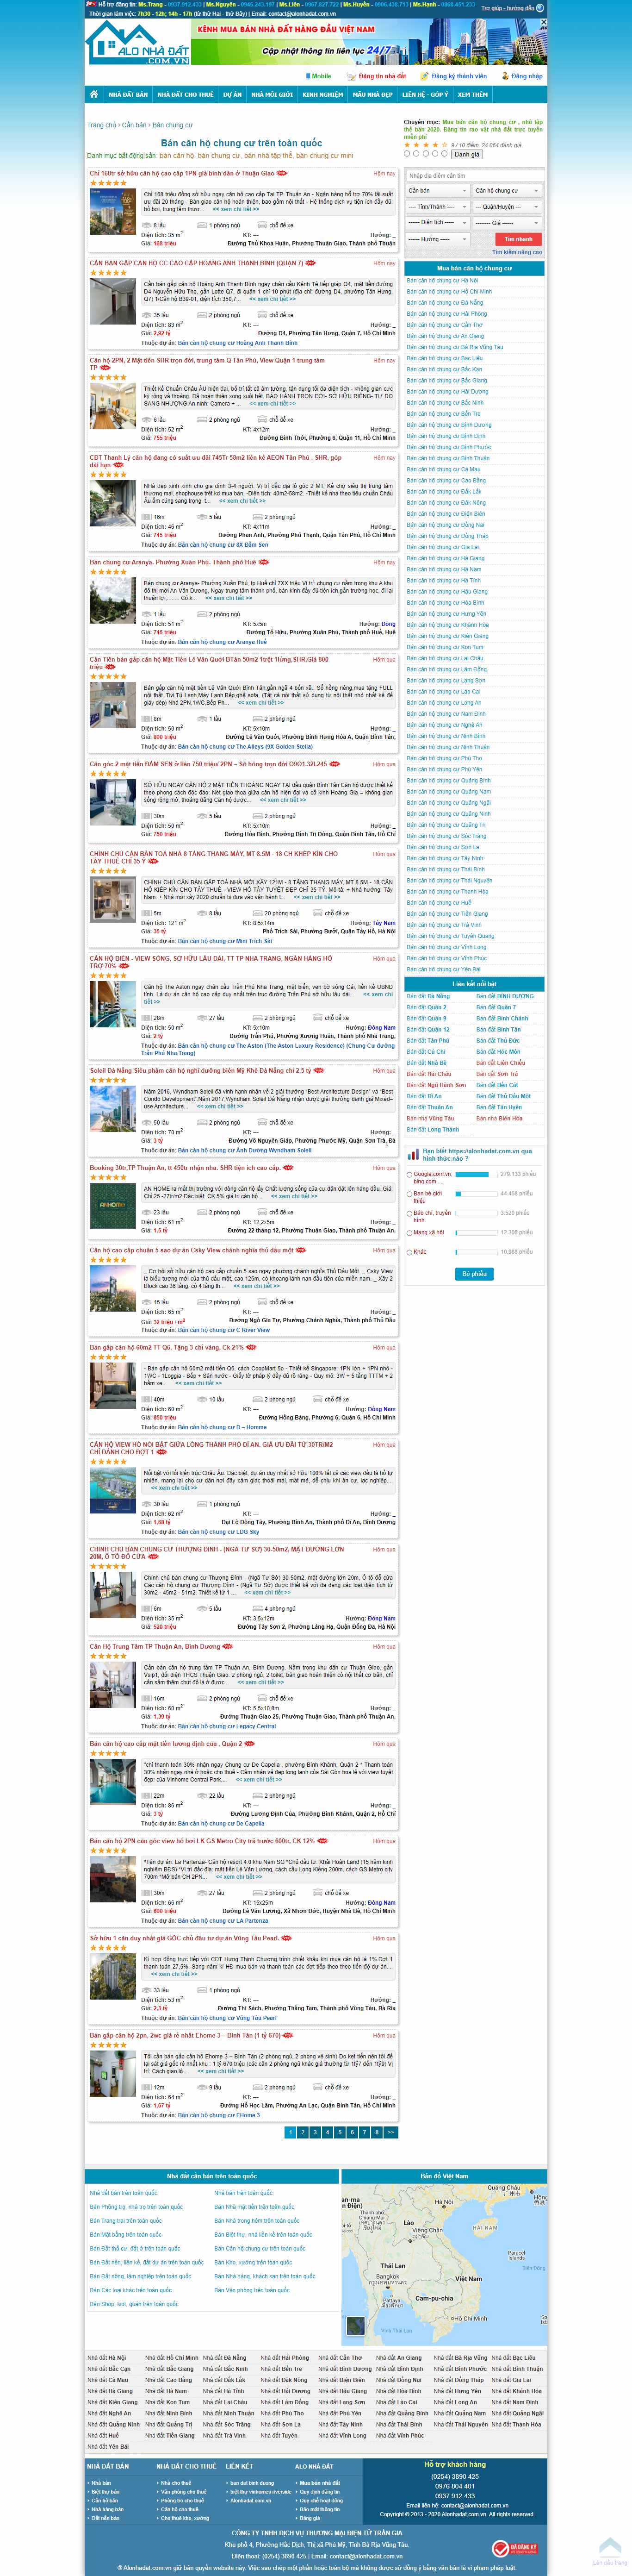
Task: Open NHÀ ĐẤT BÁN menu
Action: pyautogui.click(x=128, y=95)
